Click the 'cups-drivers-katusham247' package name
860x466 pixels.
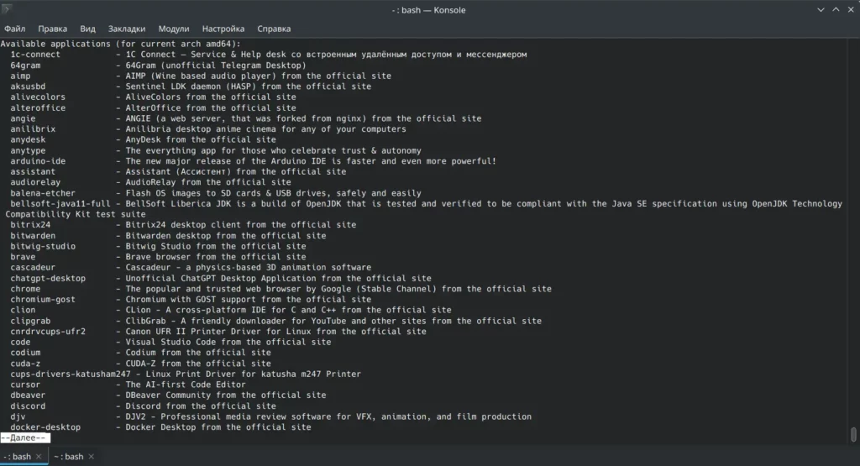pyautogui.click(x=71, y=374)
